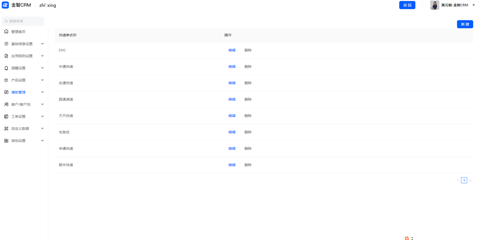Image resolution: width=482 pixels, height=240 pixels.
Task: Click the 返回 button
Action: coord(407,5)
